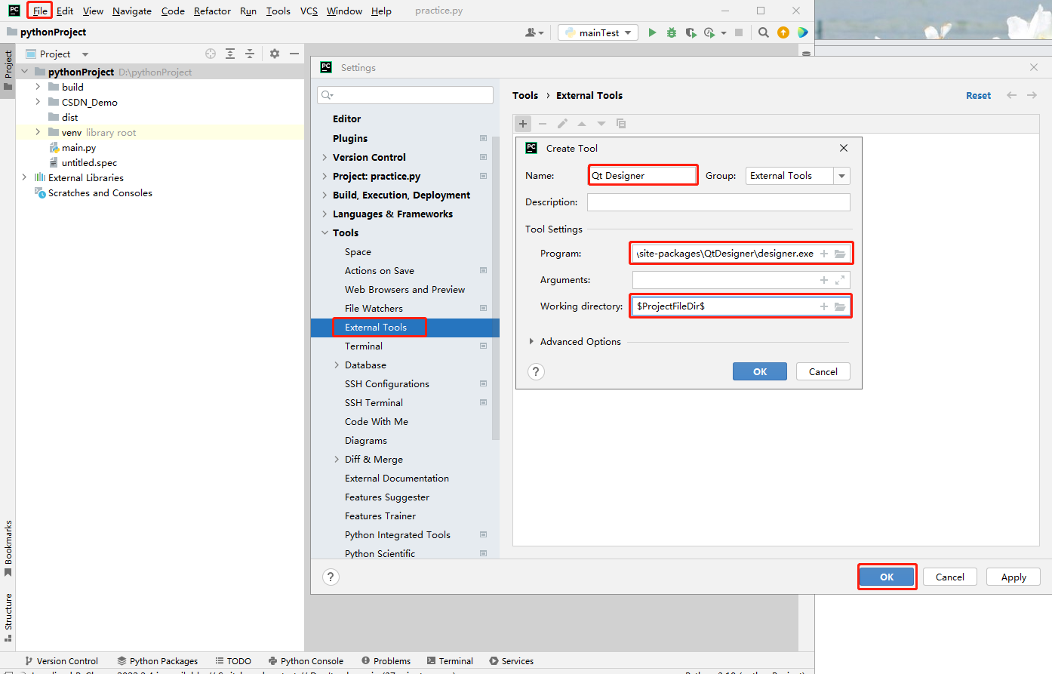Expand the build folder in project tree
The image size is (1052, 674).
pyautogui.click(x=38, y=87)
